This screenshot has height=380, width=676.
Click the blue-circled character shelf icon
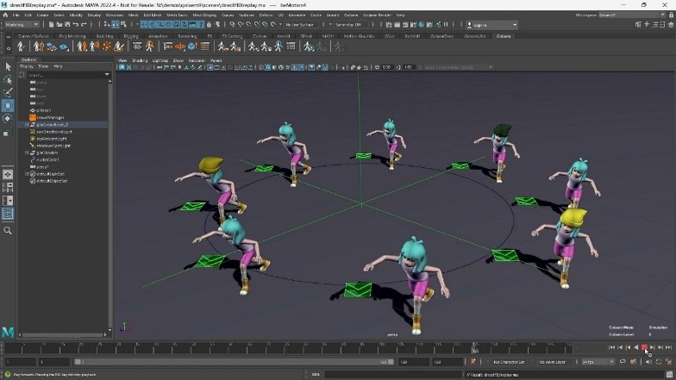tap(279, 47)
